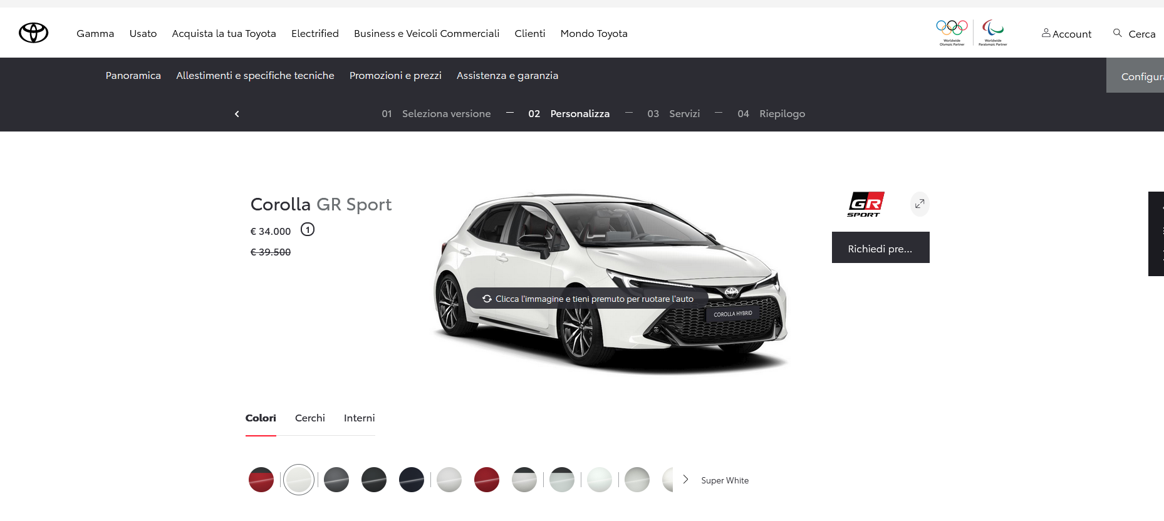Image resolution: width=1164 pixels, height=521 pixels.
Task: Pick the sixth swatch, solid silver
Action: pyautogui.click(x=449, y=480)
